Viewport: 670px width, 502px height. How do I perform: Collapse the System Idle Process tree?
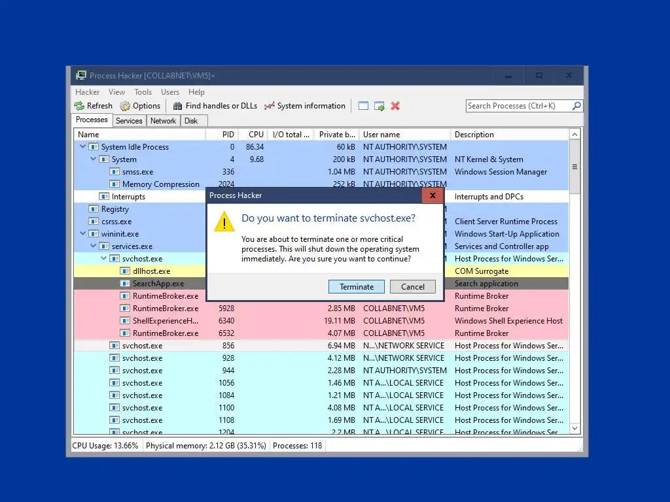tap(83, 146)
